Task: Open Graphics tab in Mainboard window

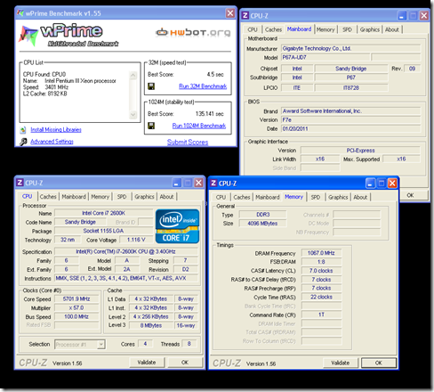Action: click(x=370, y=29)
